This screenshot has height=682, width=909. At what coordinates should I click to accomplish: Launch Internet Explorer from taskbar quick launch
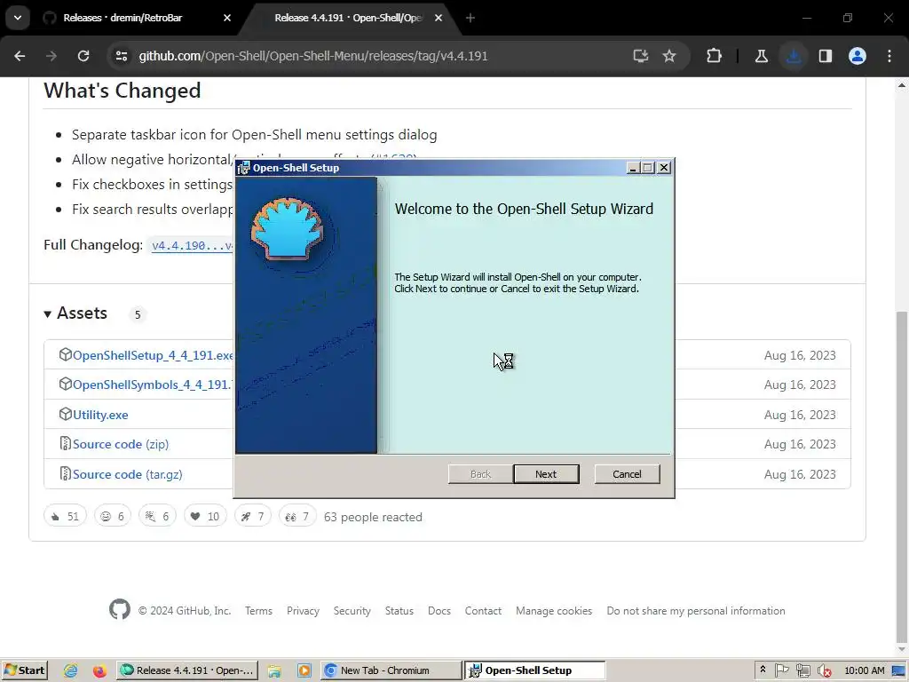71,670
